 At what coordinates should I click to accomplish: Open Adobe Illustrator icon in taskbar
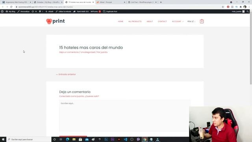pyautogui.click(x=119, y=139)
